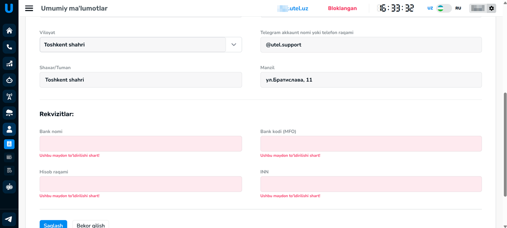Click the utel.uz domain link
The image size is (507, 228).
293,8
